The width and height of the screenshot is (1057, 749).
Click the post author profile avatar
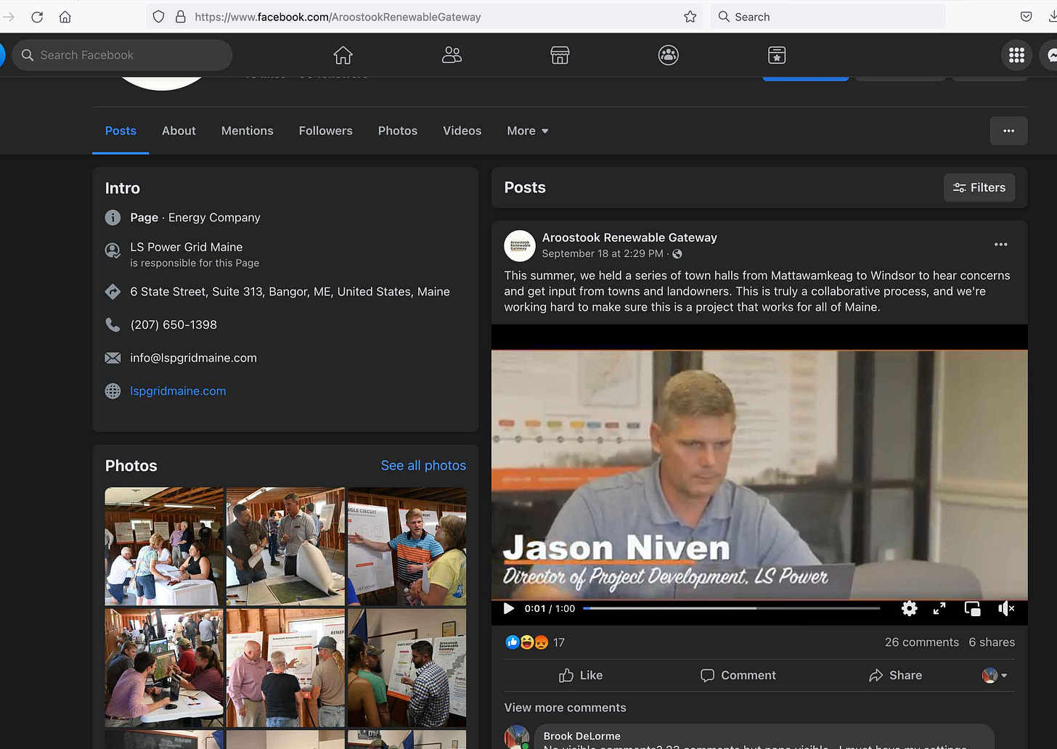(520, 246)
